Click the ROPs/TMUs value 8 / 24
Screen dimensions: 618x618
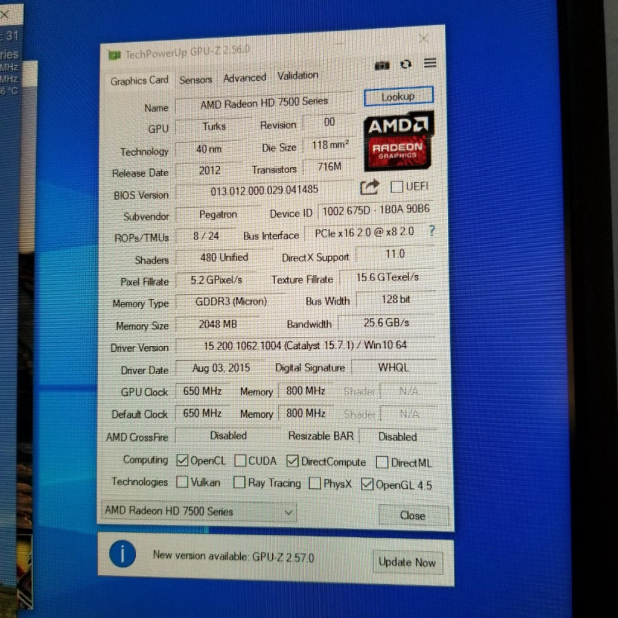pos(206,236)
